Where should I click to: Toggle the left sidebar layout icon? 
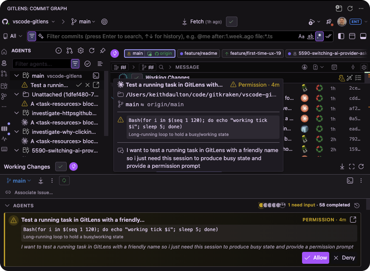click(x=341, y=36)
